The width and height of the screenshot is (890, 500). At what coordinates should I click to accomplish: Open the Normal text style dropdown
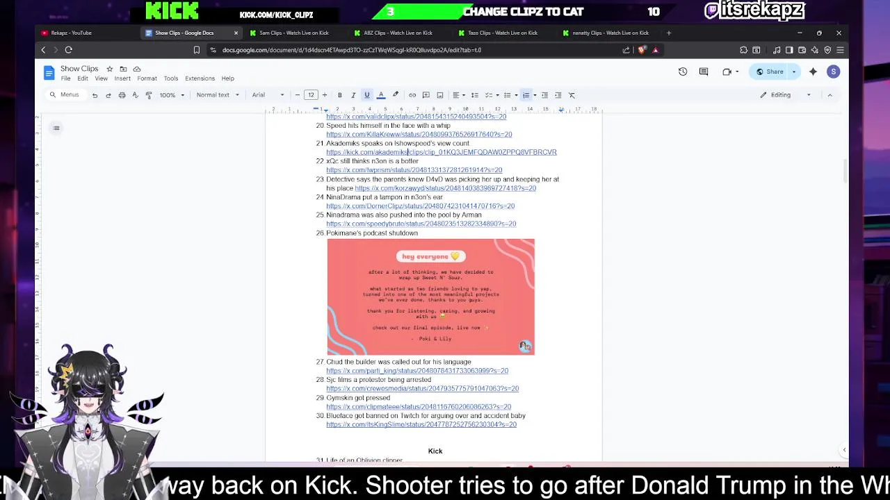click(x=218, y=95)
